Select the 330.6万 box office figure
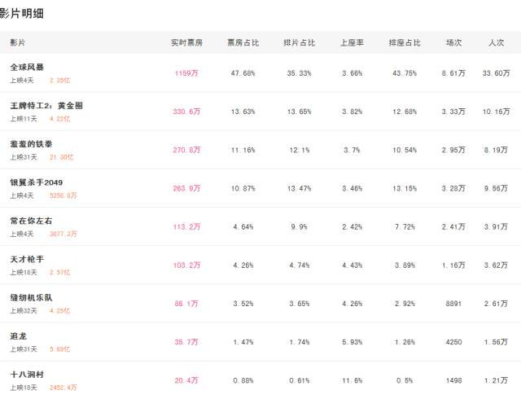 [186, 112]
